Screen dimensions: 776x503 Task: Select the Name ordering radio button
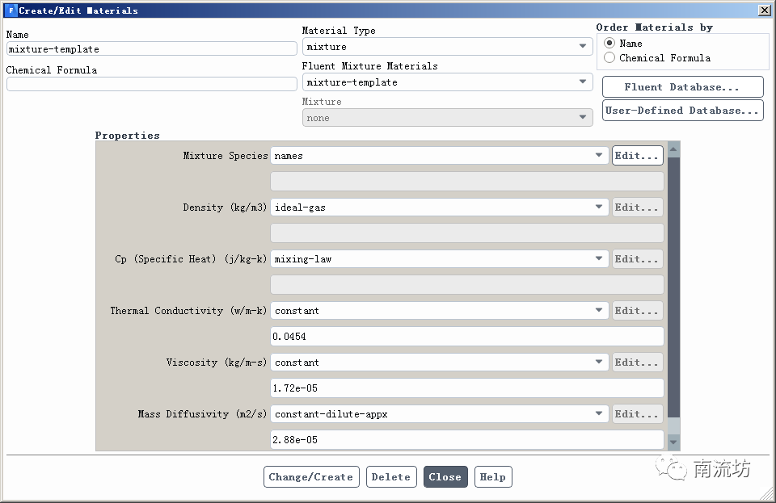609,43
